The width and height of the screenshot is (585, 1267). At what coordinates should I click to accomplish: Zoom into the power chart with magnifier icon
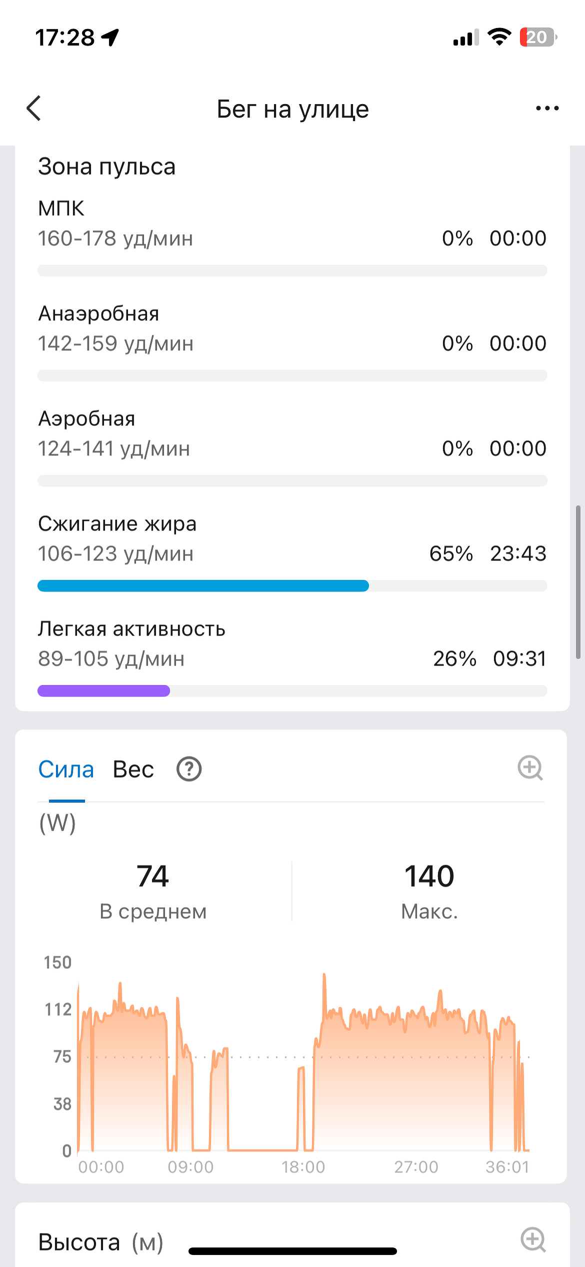pyautogui.click(x=530, y=768)
